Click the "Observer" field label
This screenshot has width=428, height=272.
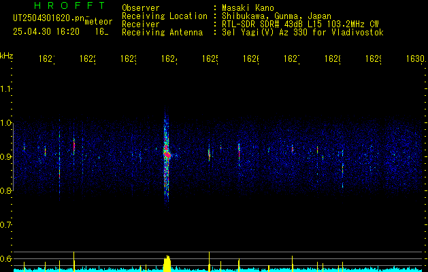141,8
